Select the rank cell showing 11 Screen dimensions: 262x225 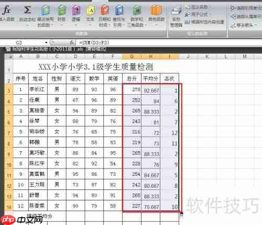point(169,142)
